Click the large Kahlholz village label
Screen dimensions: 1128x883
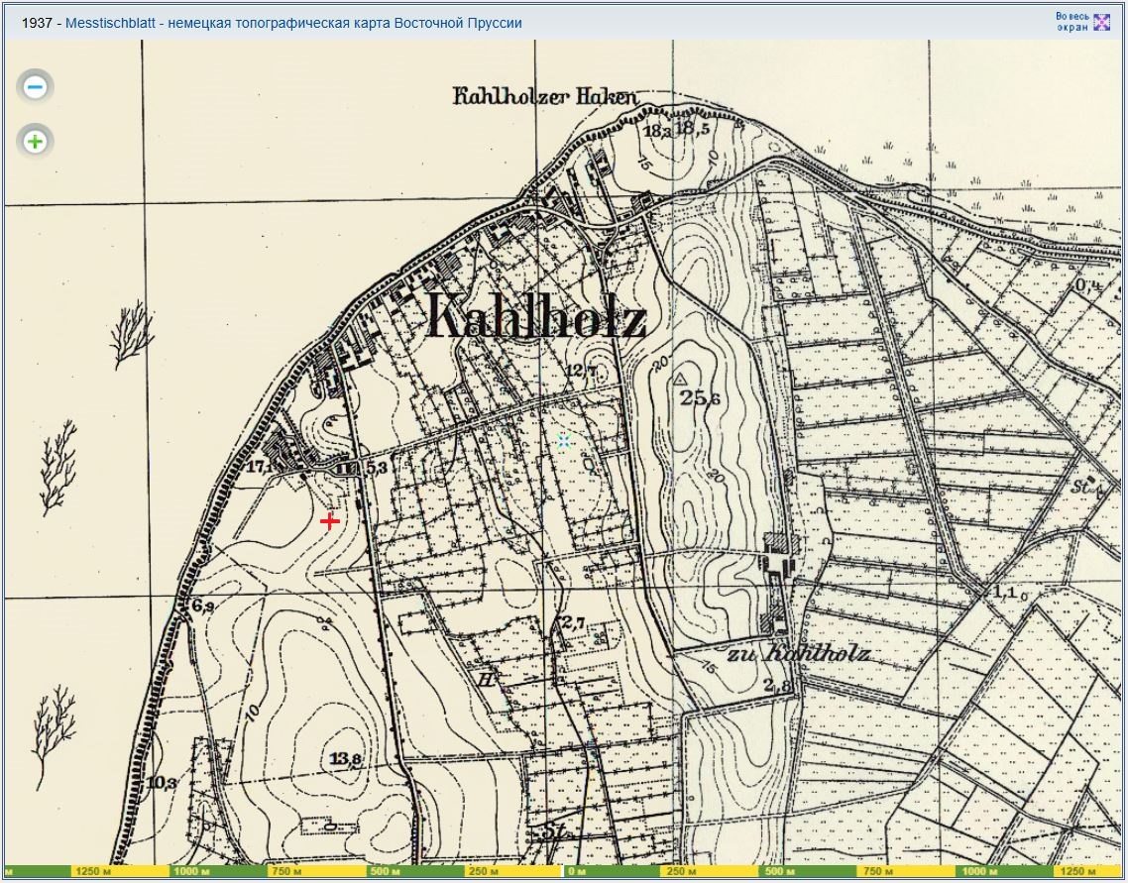point(537,319)
